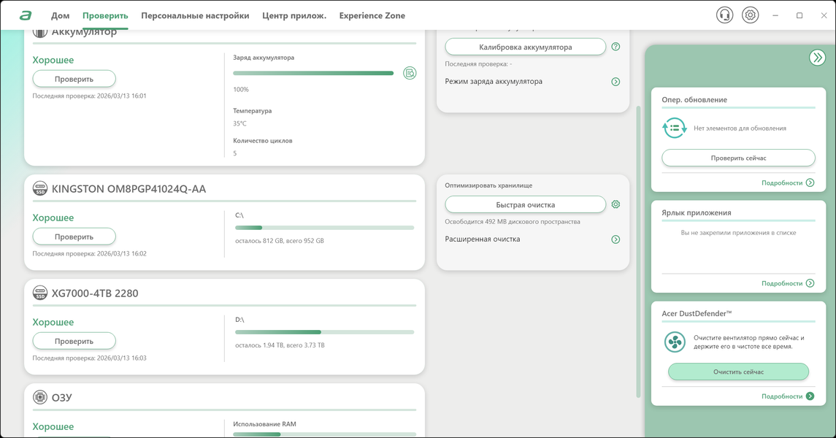Open Персональные настройки tab
The image size is (836, 438).
click(195, 15)
